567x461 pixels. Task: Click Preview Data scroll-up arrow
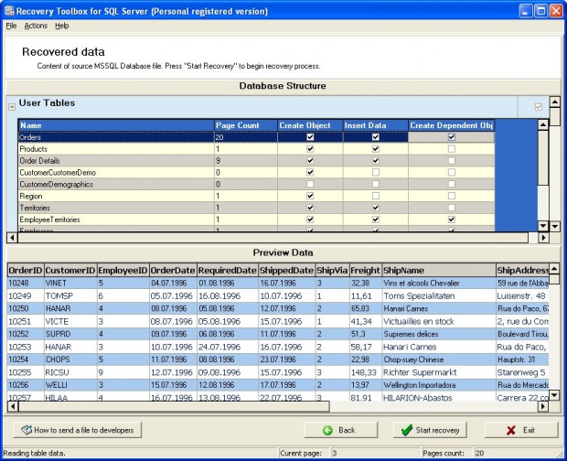(x=554, y=269)
